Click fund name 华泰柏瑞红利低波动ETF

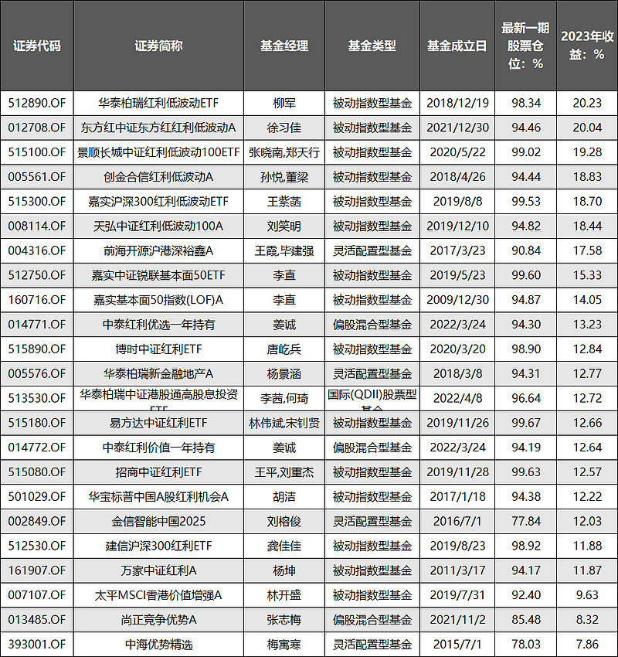[158, 103]
